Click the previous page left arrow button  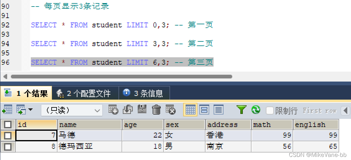345,111
